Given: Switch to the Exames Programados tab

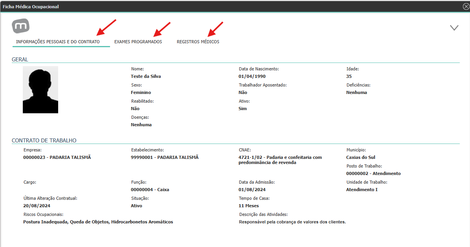Looking at the screenshot, I should click(x=138, y=42).
